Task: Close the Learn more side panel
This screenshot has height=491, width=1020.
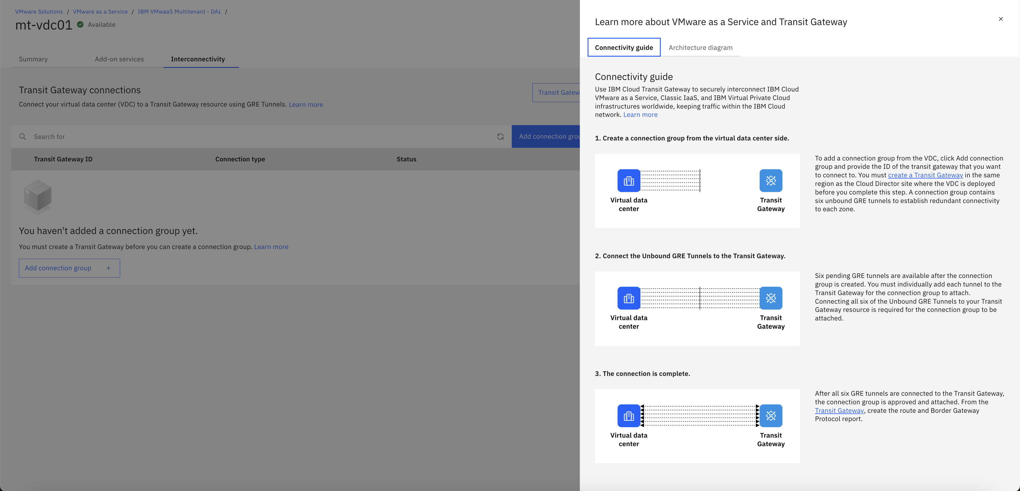Action: 1000,19
